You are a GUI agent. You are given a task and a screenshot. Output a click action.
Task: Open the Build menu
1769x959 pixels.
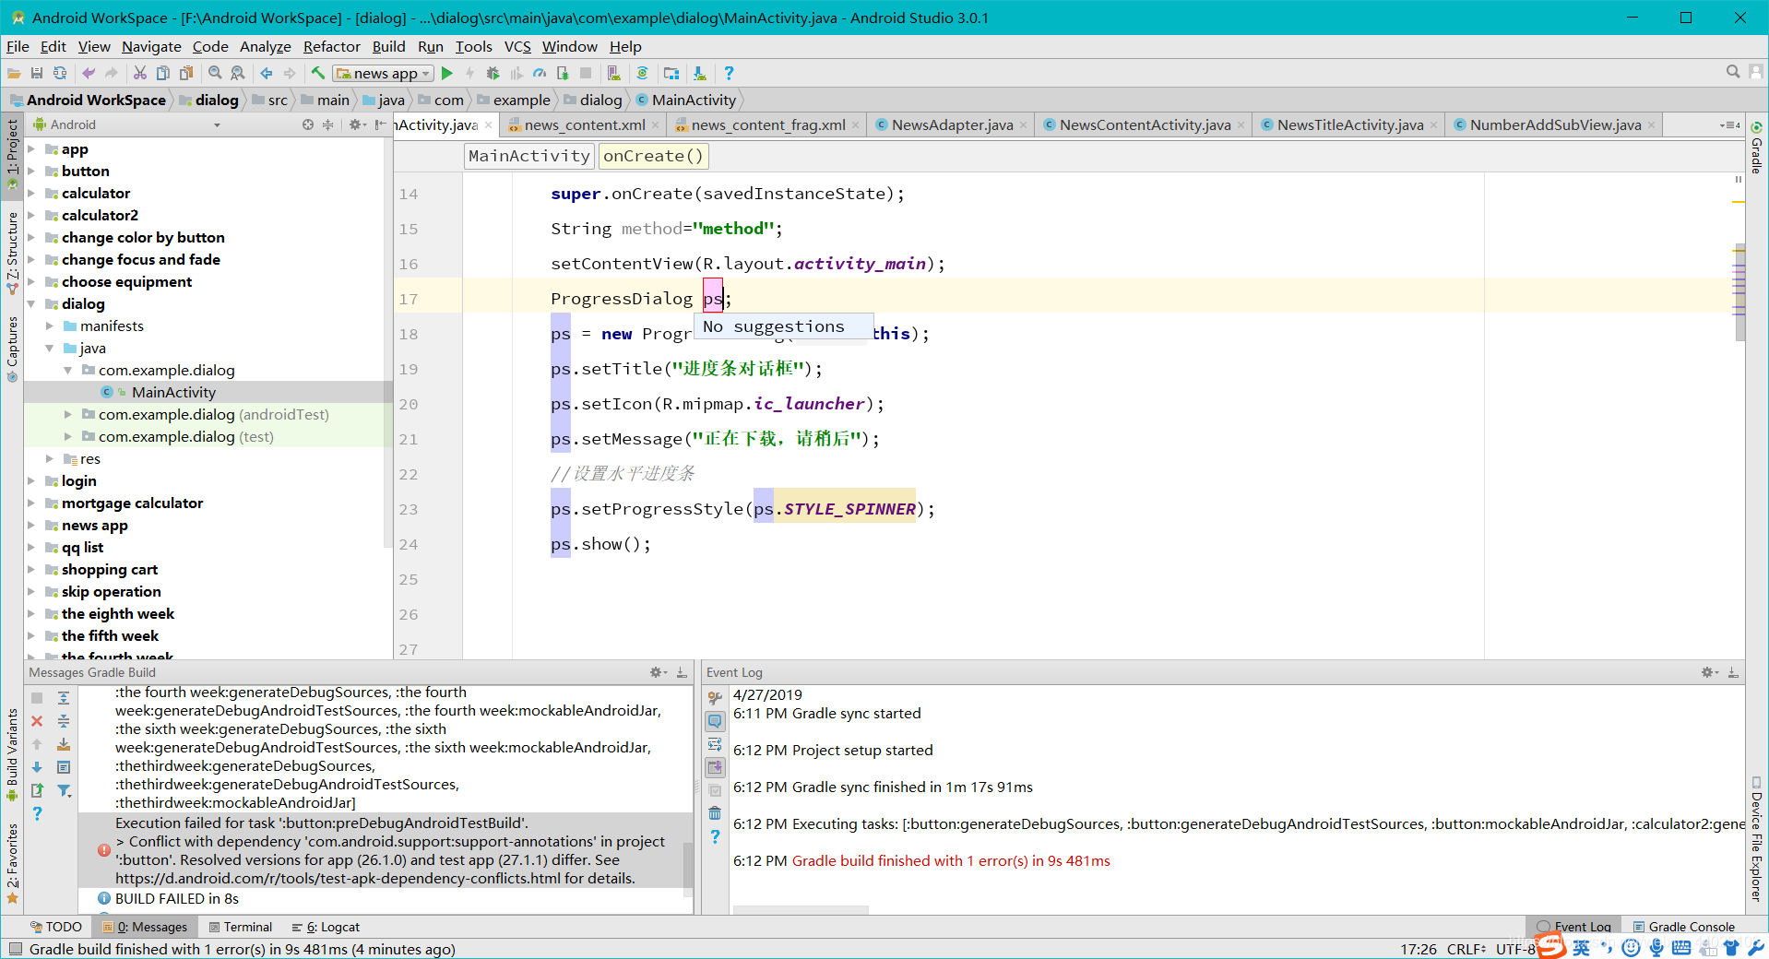coord(388,46)
